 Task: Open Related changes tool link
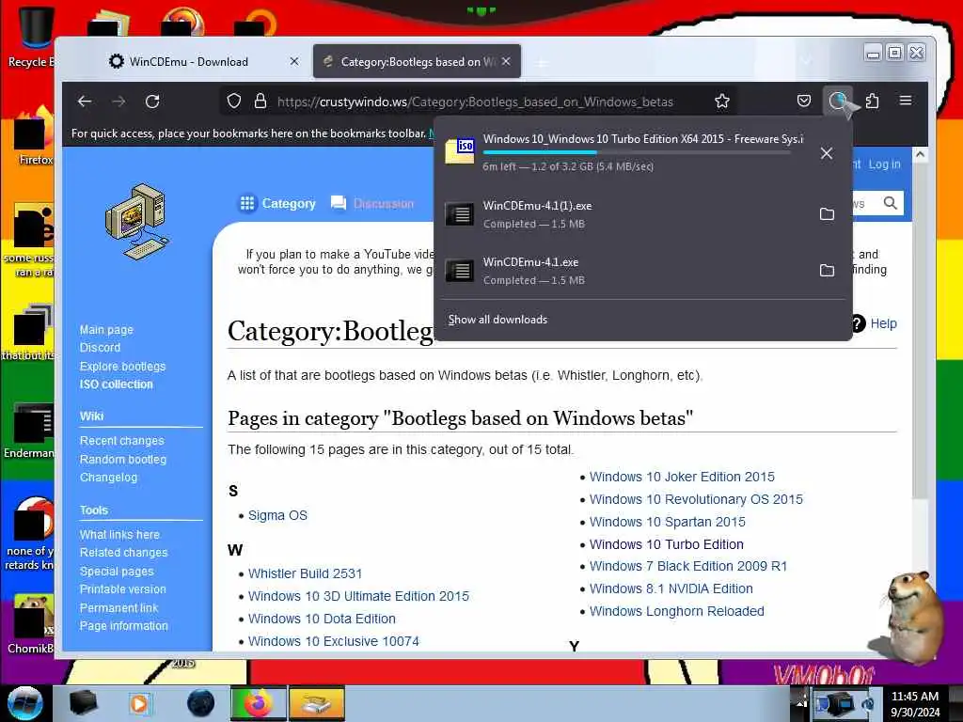pyautogui.click(x=123, y=553)
